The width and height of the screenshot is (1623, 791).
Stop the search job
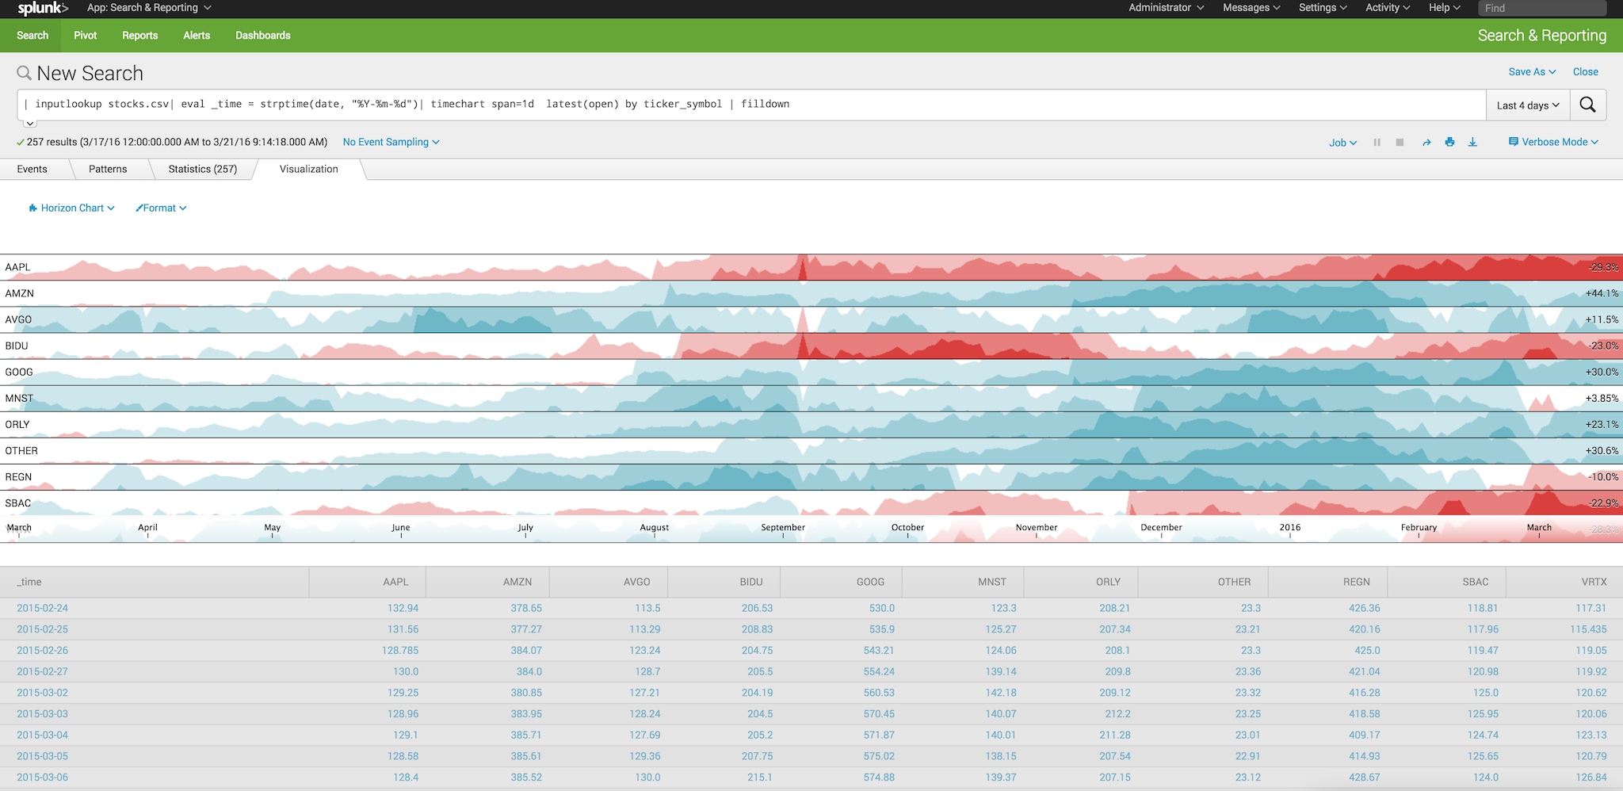[1400, 143]
